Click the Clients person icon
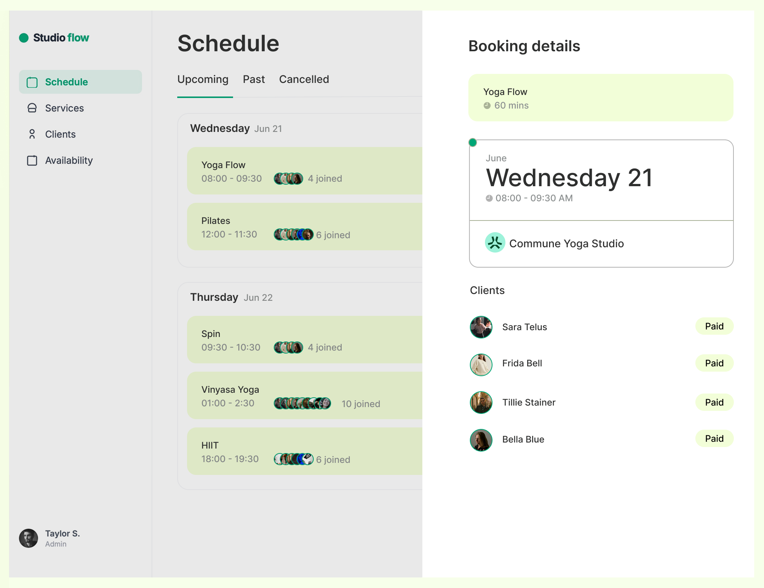The width and height of the screenshot is (764, 588). tap(32, 134)
